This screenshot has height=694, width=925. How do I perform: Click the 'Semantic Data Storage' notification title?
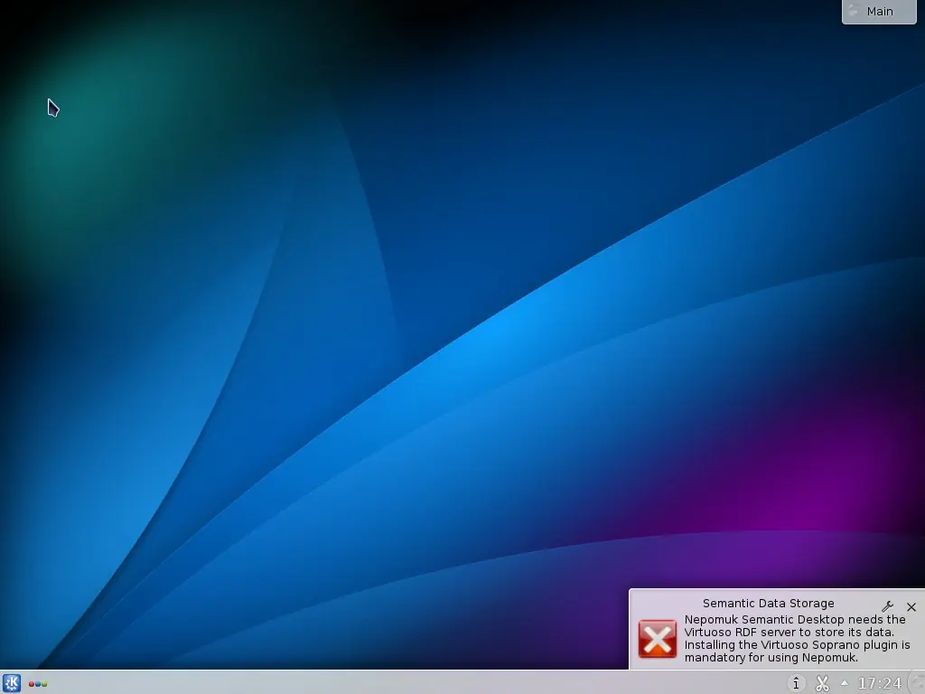[x=768, y=603]
